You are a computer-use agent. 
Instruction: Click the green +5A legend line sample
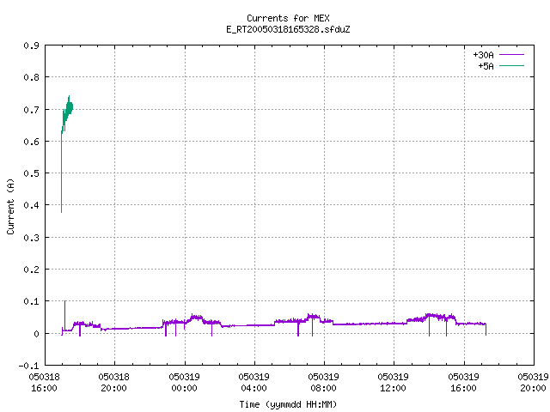pyautogui.click(x=511, y=65)
